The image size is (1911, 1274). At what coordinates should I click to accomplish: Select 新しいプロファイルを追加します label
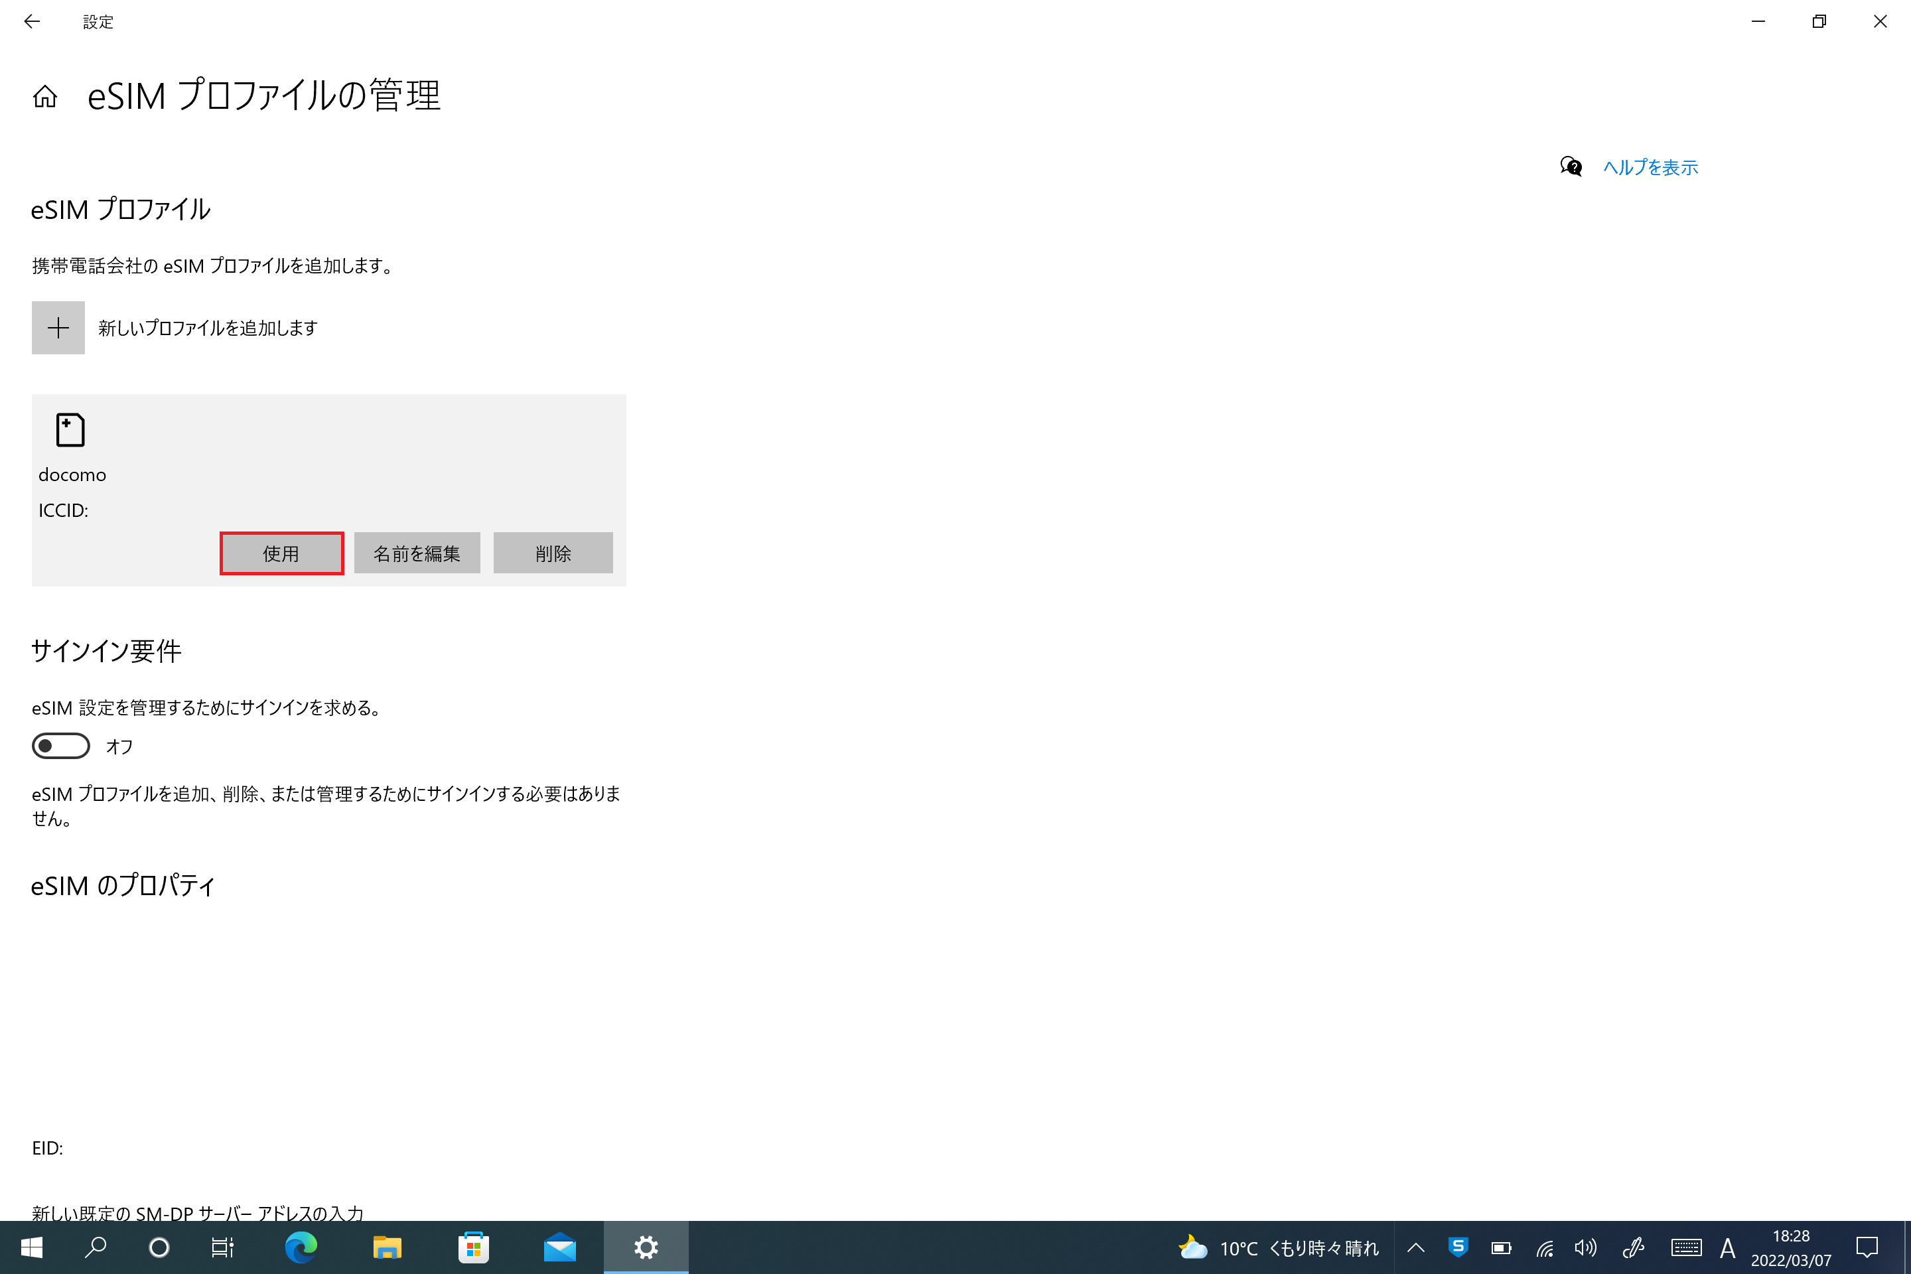tap(208, 328)
